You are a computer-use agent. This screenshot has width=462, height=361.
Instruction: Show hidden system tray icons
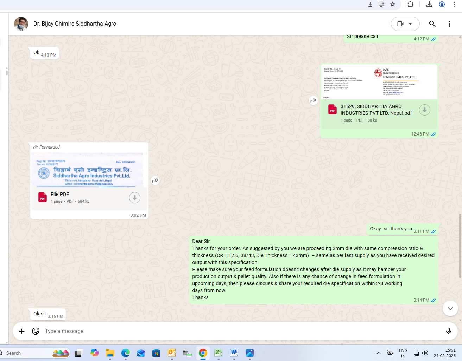[378, 353]
